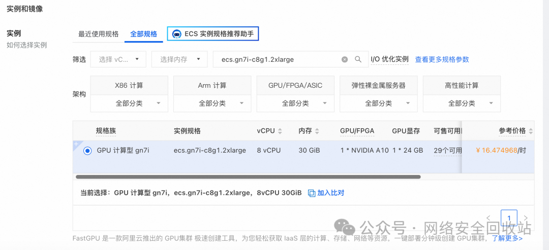Sort by 内存 column arrows
549x250 pixels.
(x=317, y=131)
